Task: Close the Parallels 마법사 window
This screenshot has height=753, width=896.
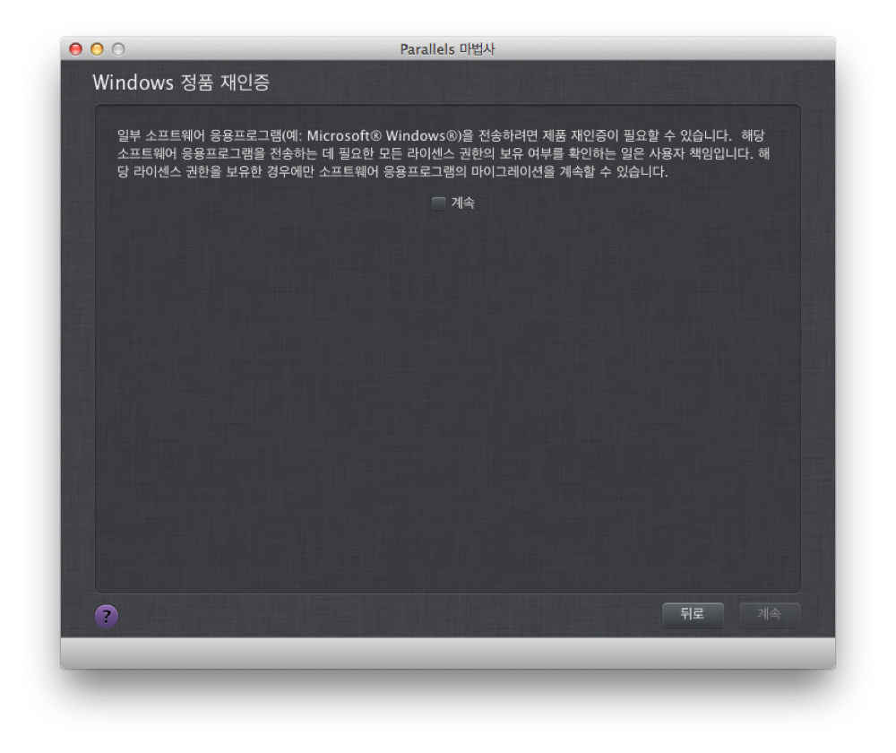Action: coord(75,49)
